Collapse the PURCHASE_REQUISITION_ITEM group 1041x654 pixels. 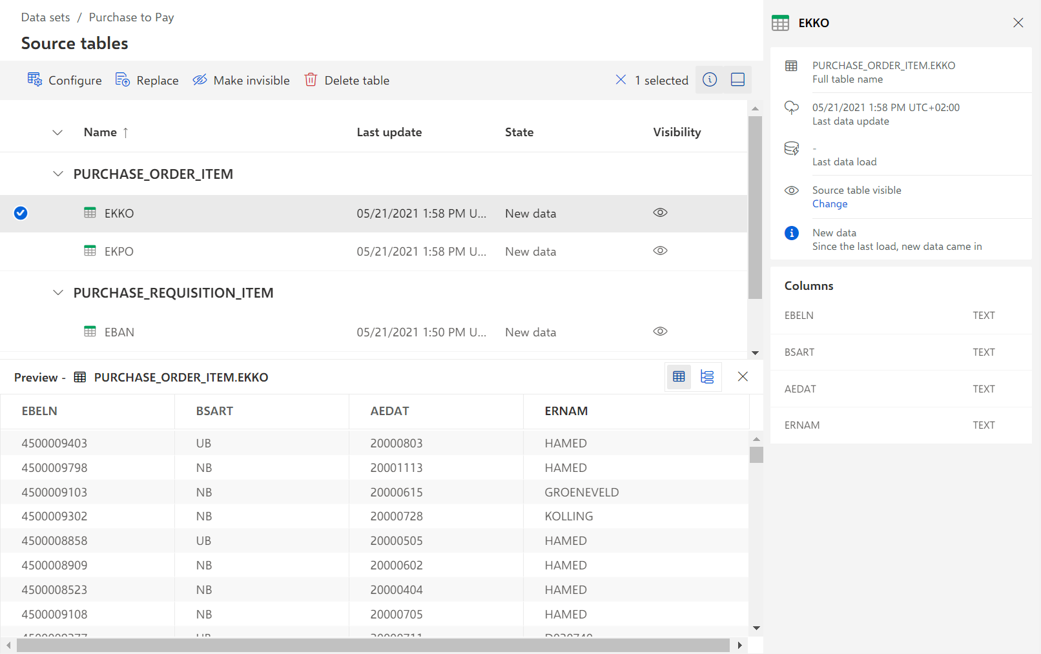(x=58, y=292)
